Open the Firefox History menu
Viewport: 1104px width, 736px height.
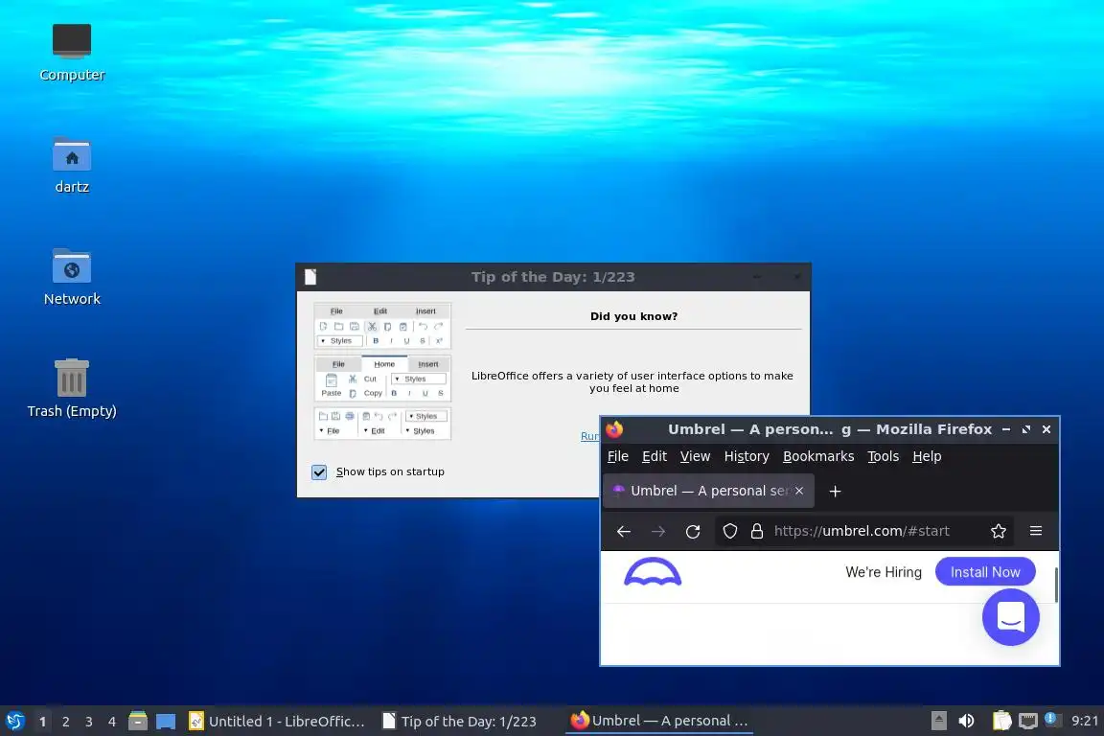[747, 456]
